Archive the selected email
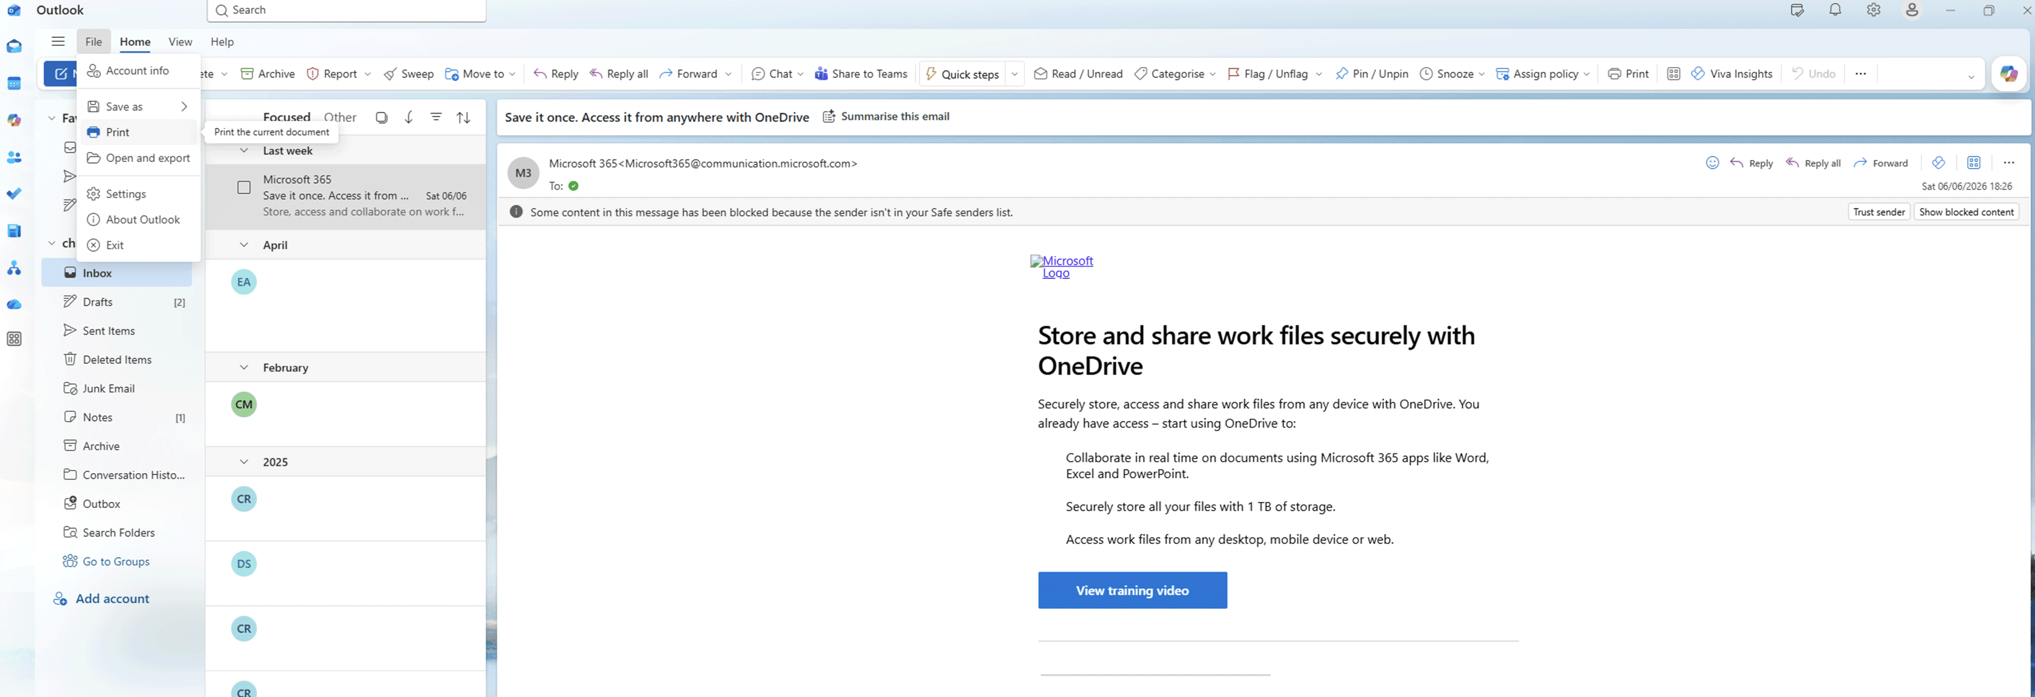The width and height of the screenshot is (2035, 697). (268, 74)
